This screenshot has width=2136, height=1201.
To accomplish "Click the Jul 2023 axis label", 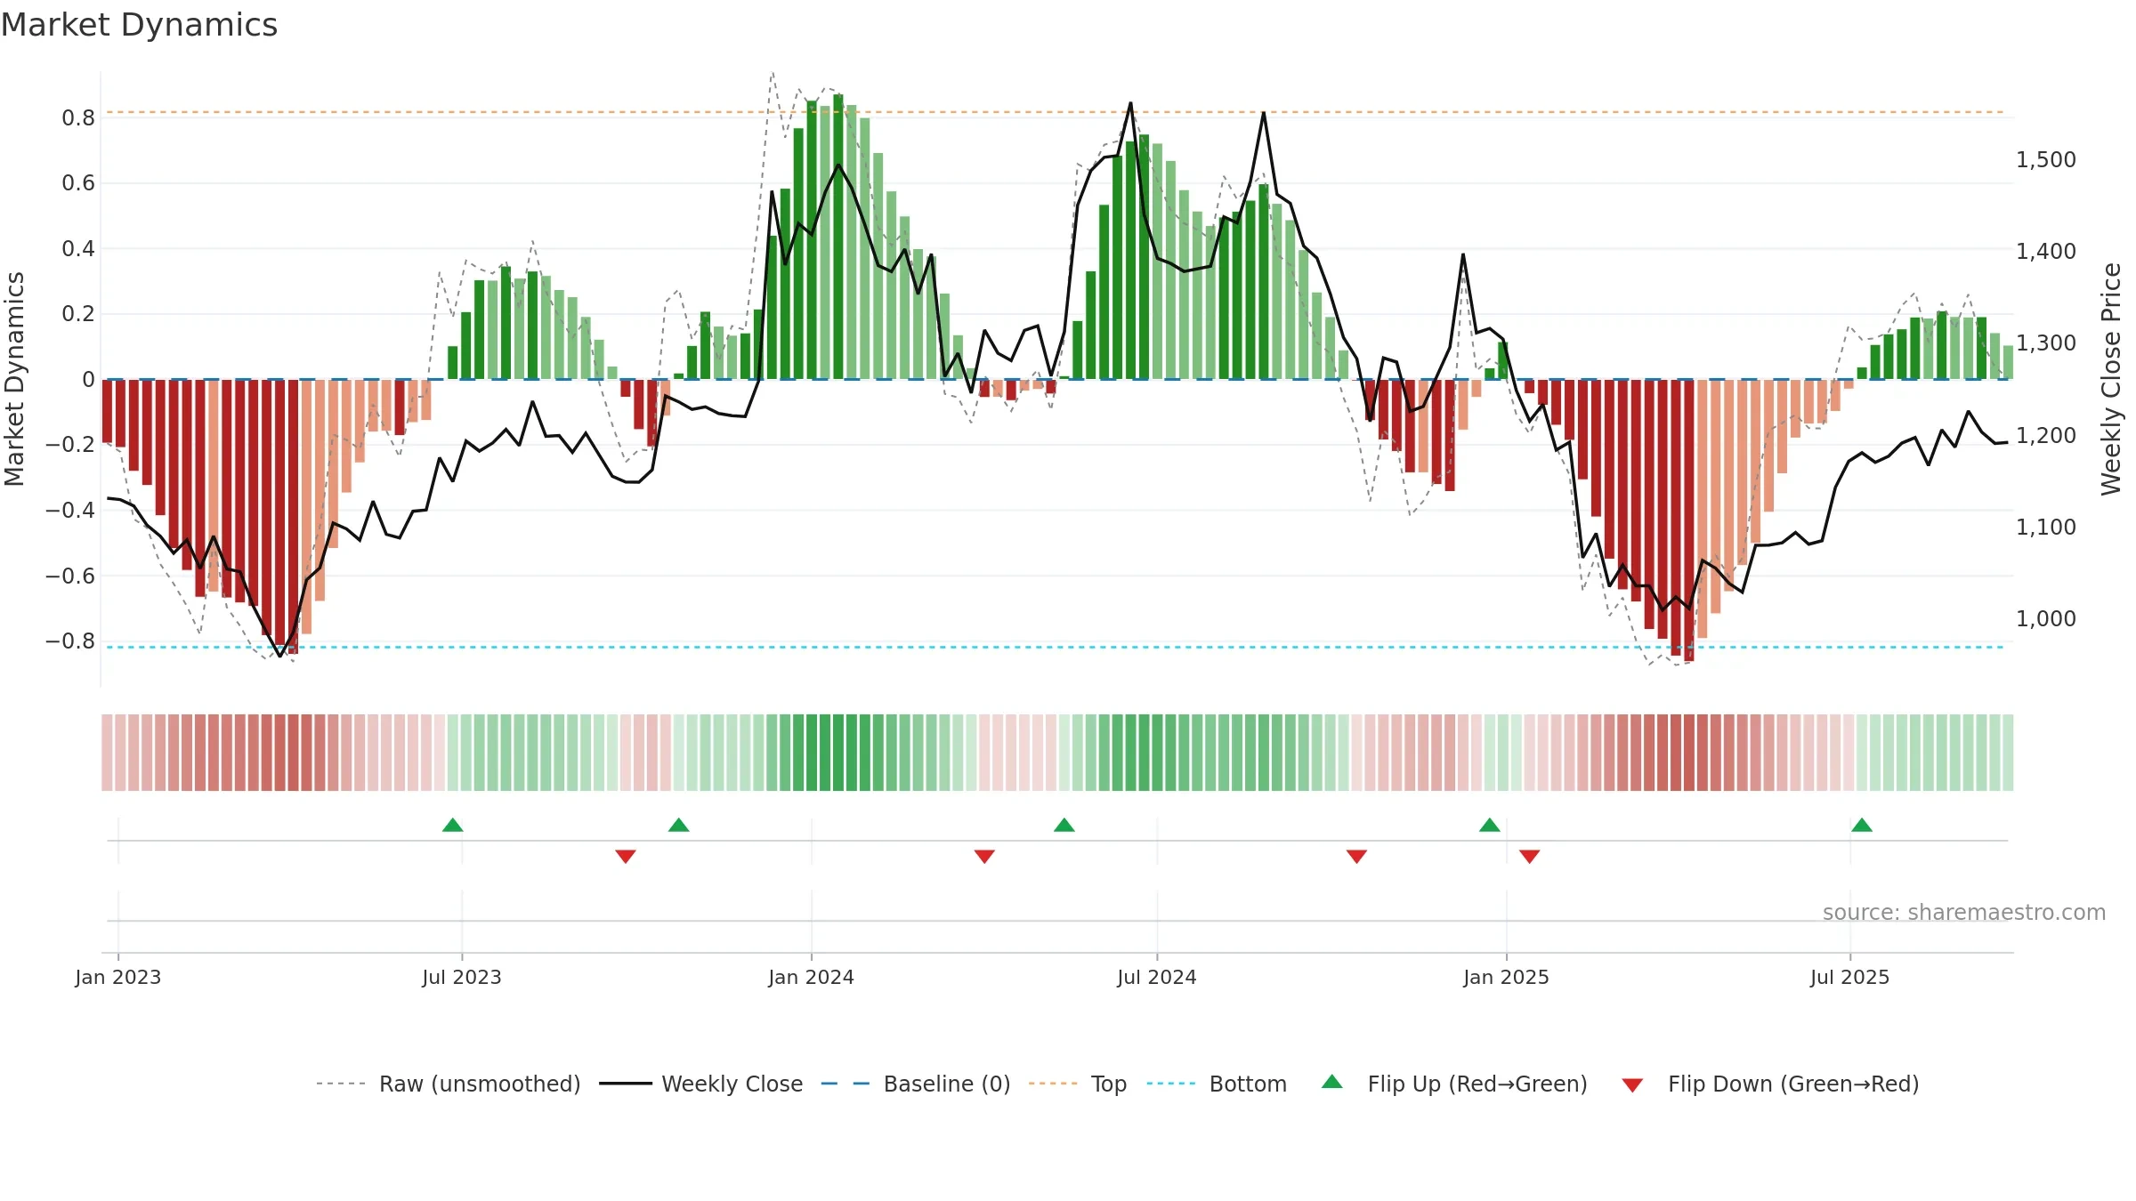I will 462,977.
